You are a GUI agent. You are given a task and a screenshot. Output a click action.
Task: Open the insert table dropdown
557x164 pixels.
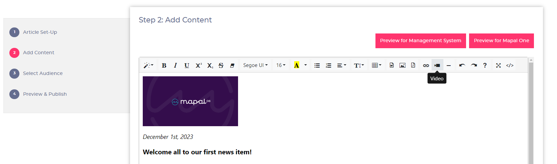coord(377,65)
